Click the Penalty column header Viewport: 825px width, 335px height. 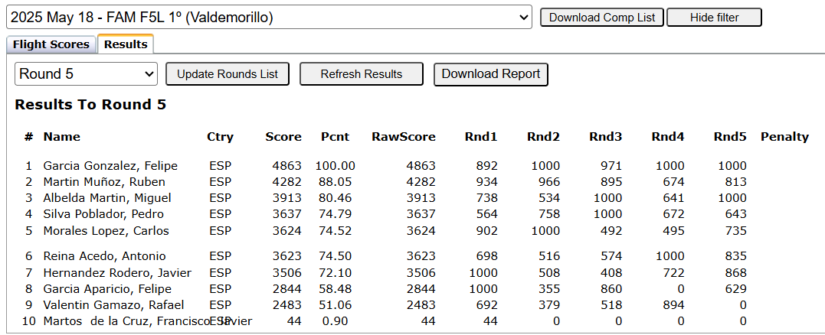point(784,137)
